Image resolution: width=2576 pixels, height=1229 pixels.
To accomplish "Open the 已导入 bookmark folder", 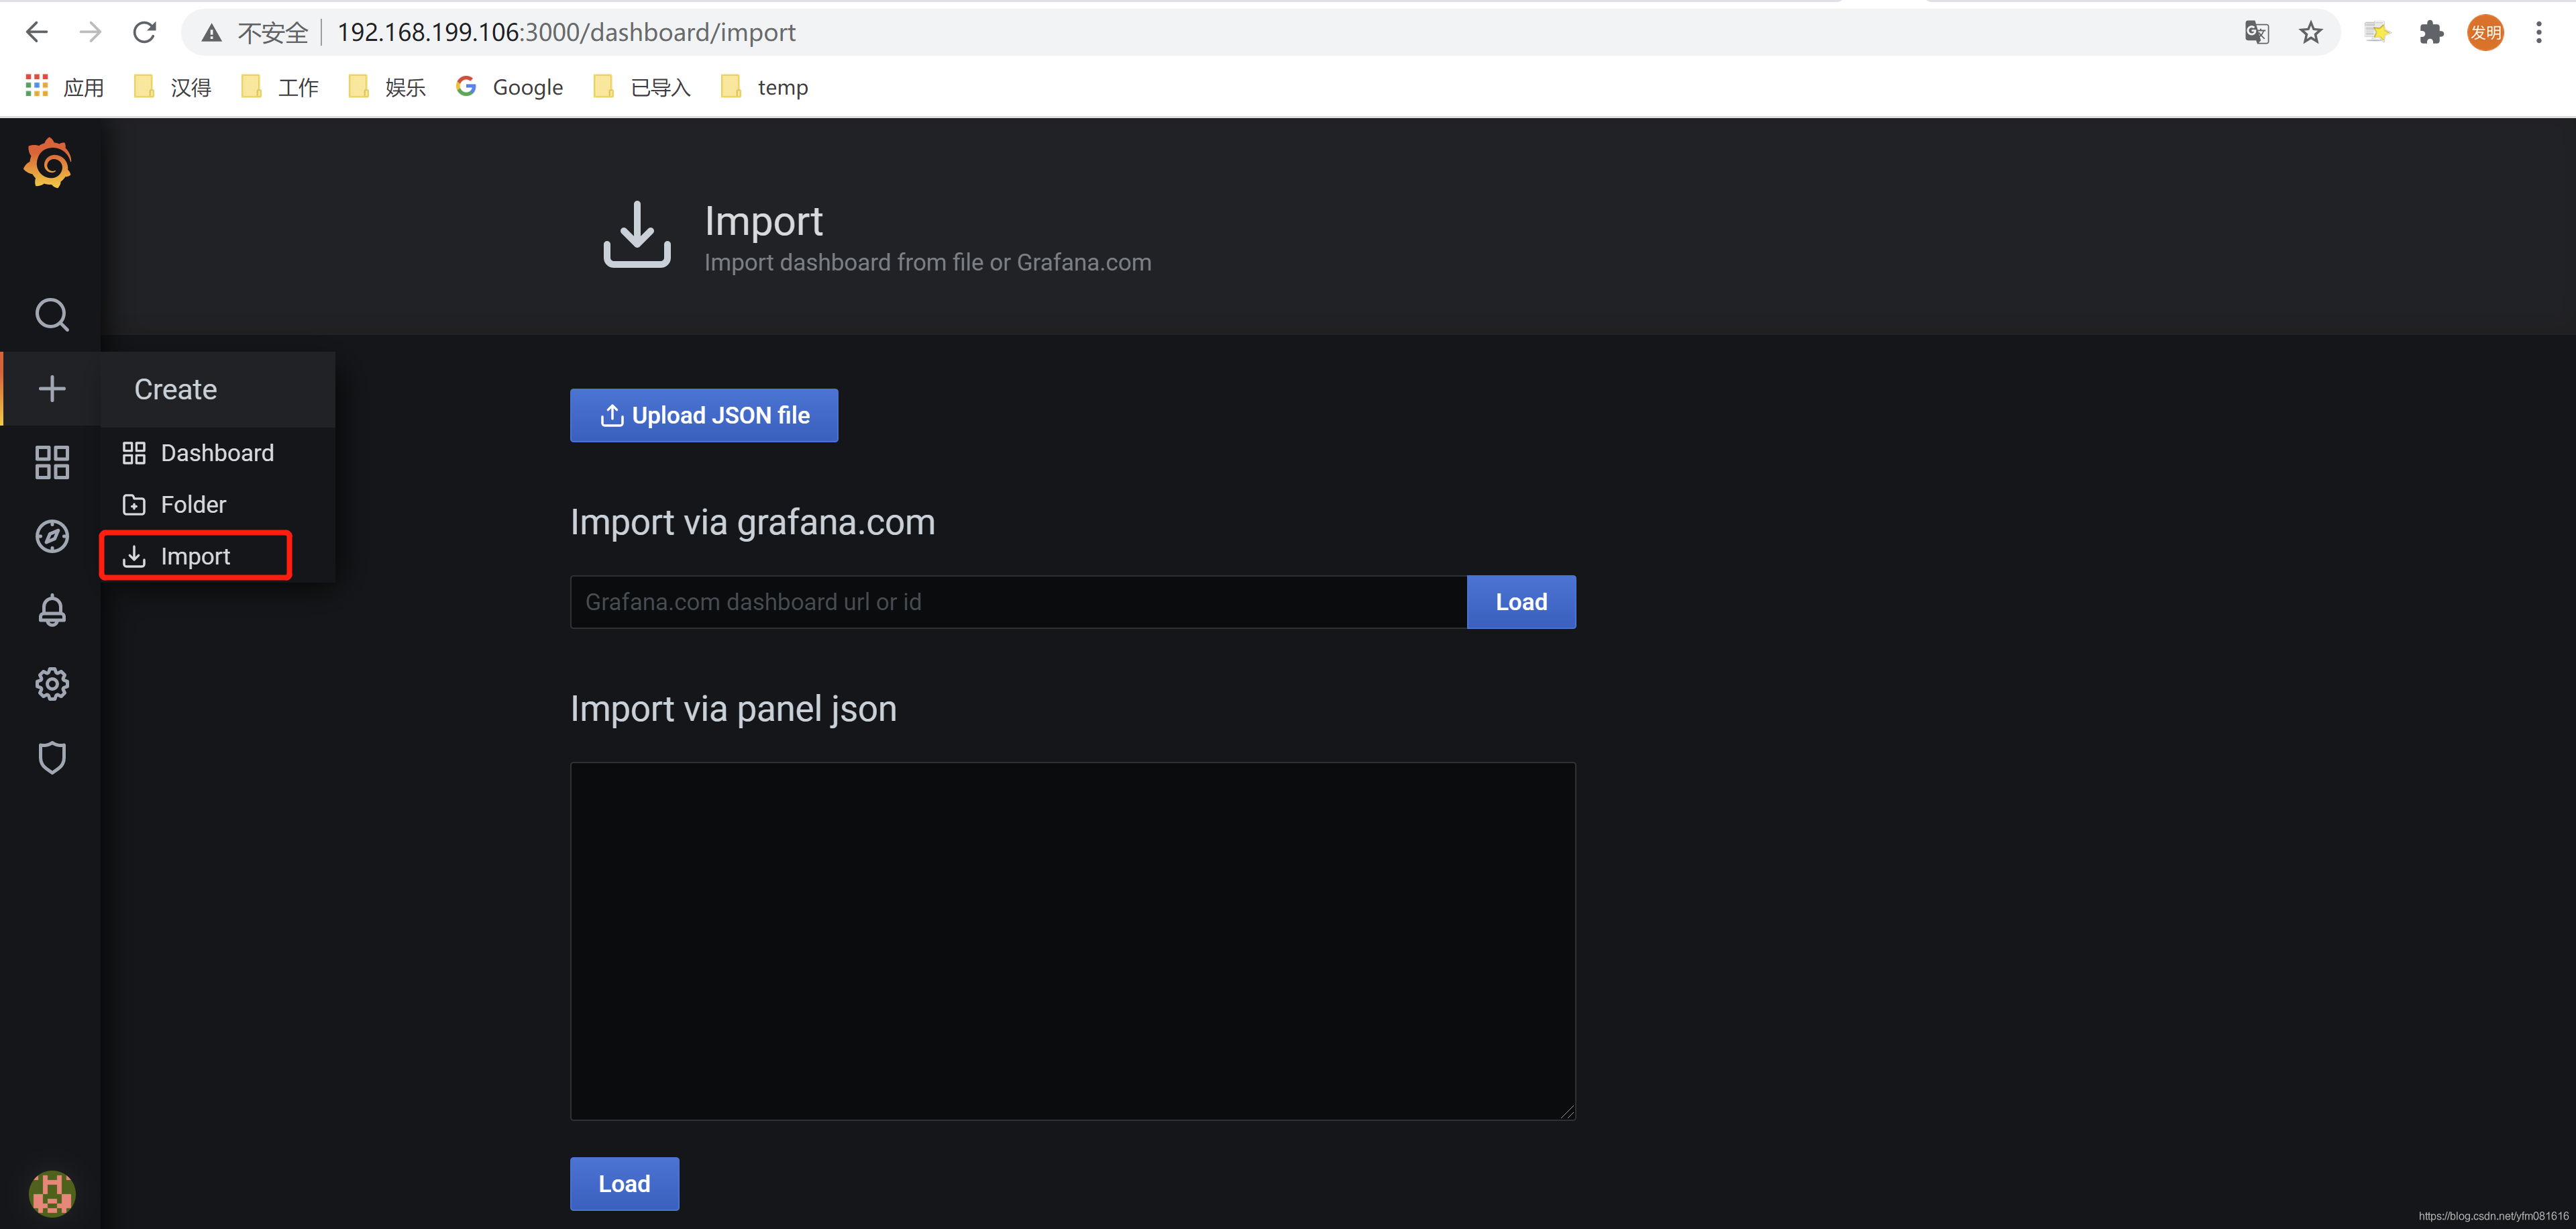I will click(642, 87).
